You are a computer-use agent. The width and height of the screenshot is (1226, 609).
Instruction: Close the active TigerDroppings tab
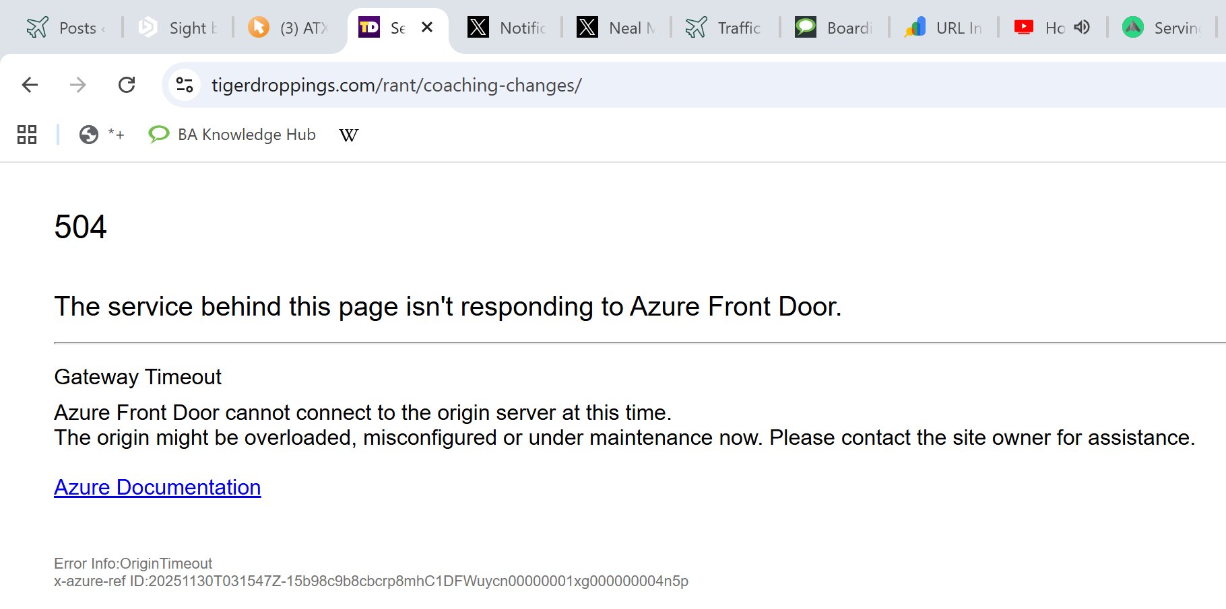click(x=427, y=27)
